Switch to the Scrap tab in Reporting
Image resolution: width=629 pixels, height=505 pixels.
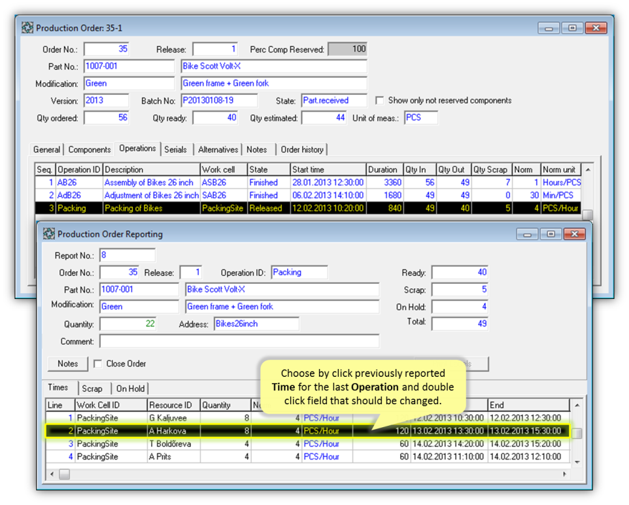point(92,389)
